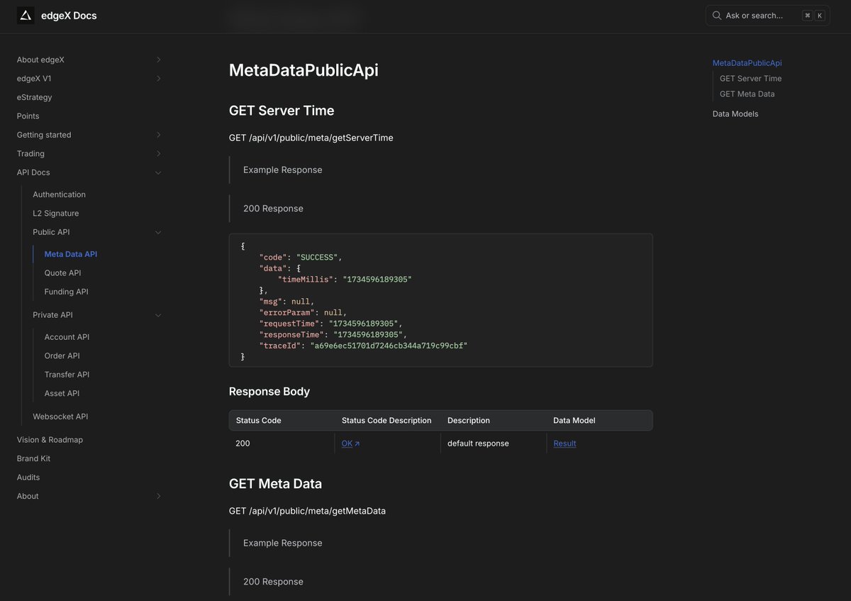
Task: Open the Quote API page
Action: click(63, 272)
